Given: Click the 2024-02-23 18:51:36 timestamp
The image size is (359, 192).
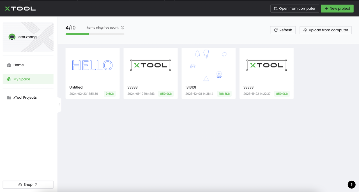Looking at the screenshot, I should tap(84, 94).
